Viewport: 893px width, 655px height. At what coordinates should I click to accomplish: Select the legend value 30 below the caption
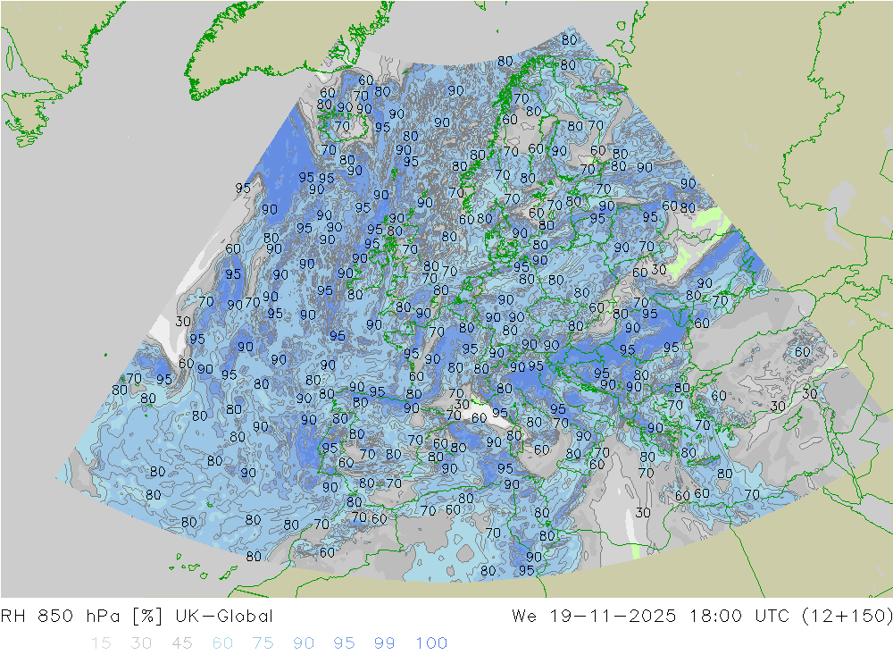(141, 643)
